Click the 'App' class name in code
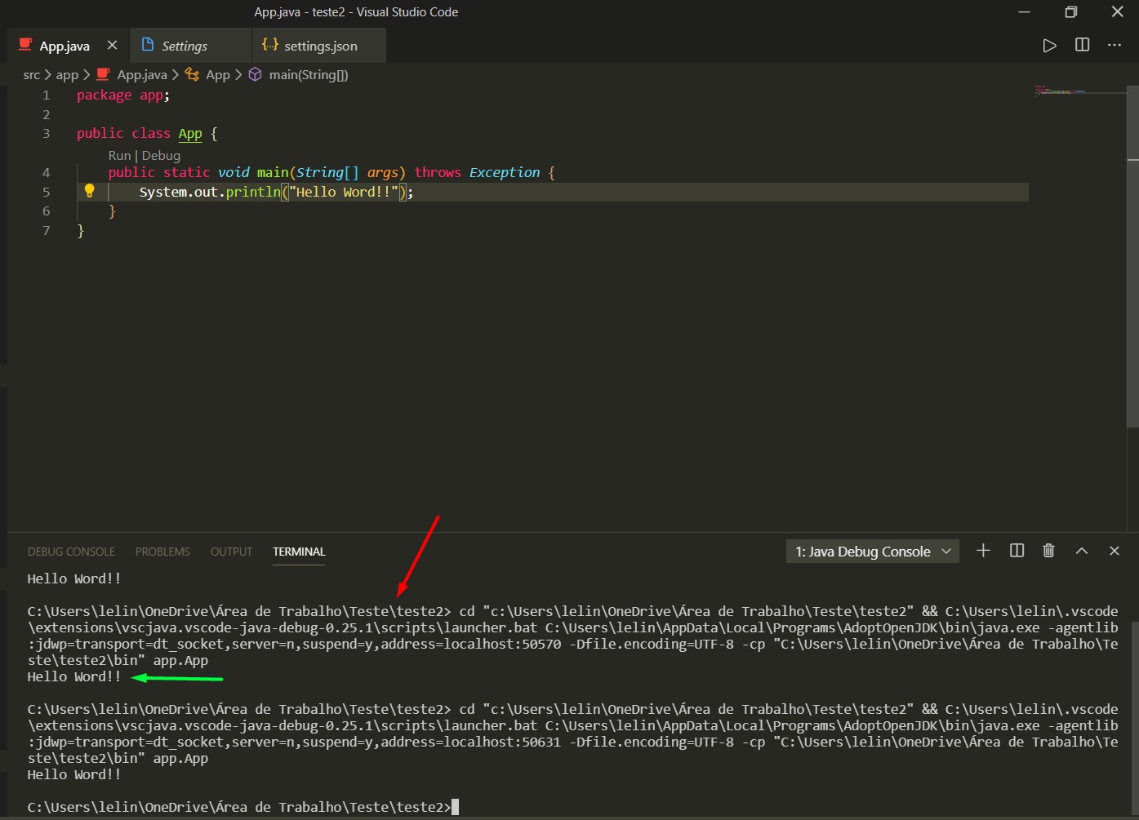 190,134
